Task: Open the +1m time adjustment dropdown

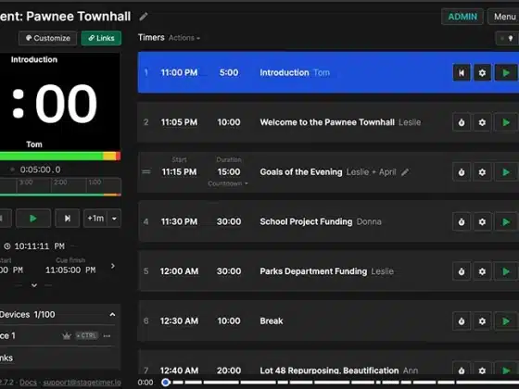Action: pyautogui.click(x=114, y=219)
